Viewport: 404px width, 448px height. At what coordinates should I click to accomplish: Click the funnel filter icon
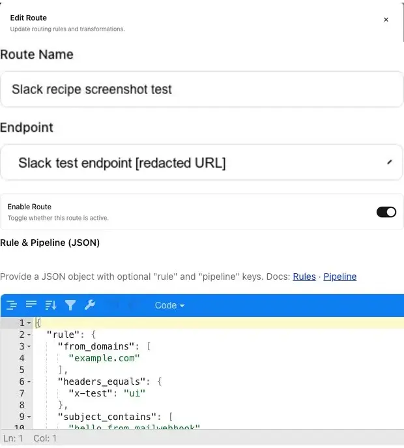point(70,305)
